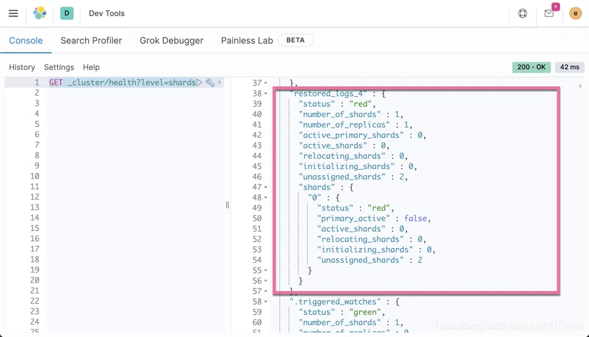The width and height of the screenshot is (589, 337).
Task: Click the fold marker at line 57
Action: pyautogui.click(x=265, y=291)
